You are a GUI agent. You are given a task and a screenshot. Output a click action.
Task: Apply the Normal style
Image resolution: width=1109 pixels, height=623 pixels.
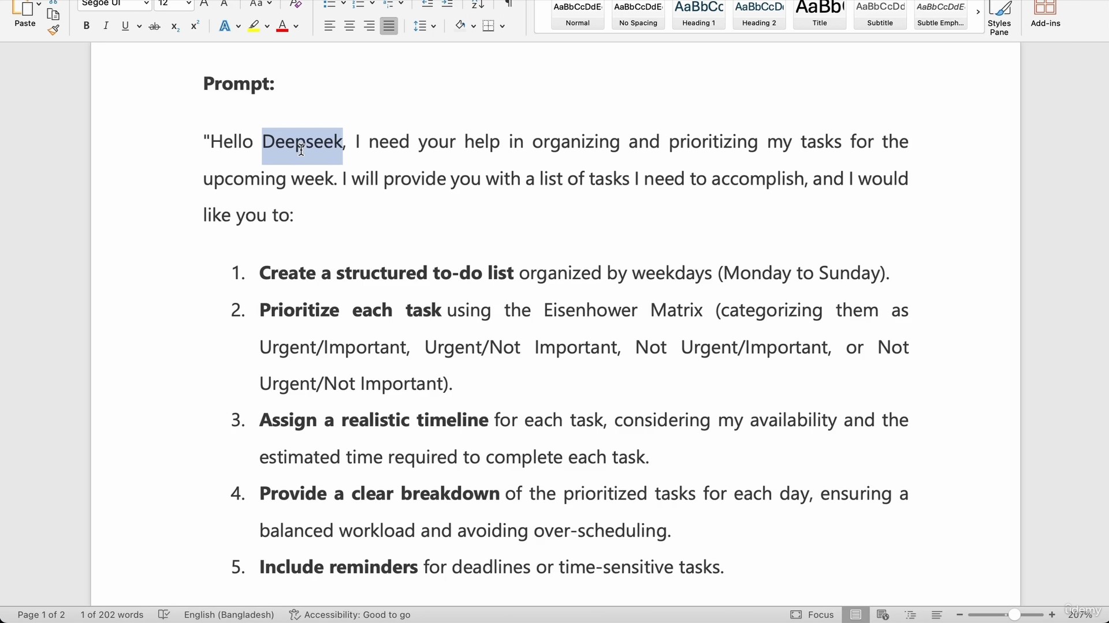point(578,15)
